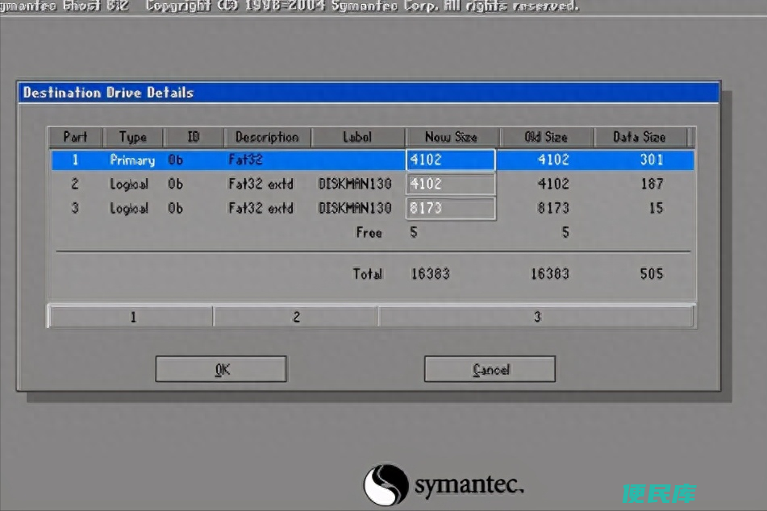Select the Logical type cell in row 2
This screenshot has height=511, width=767.
click(129, 185)
